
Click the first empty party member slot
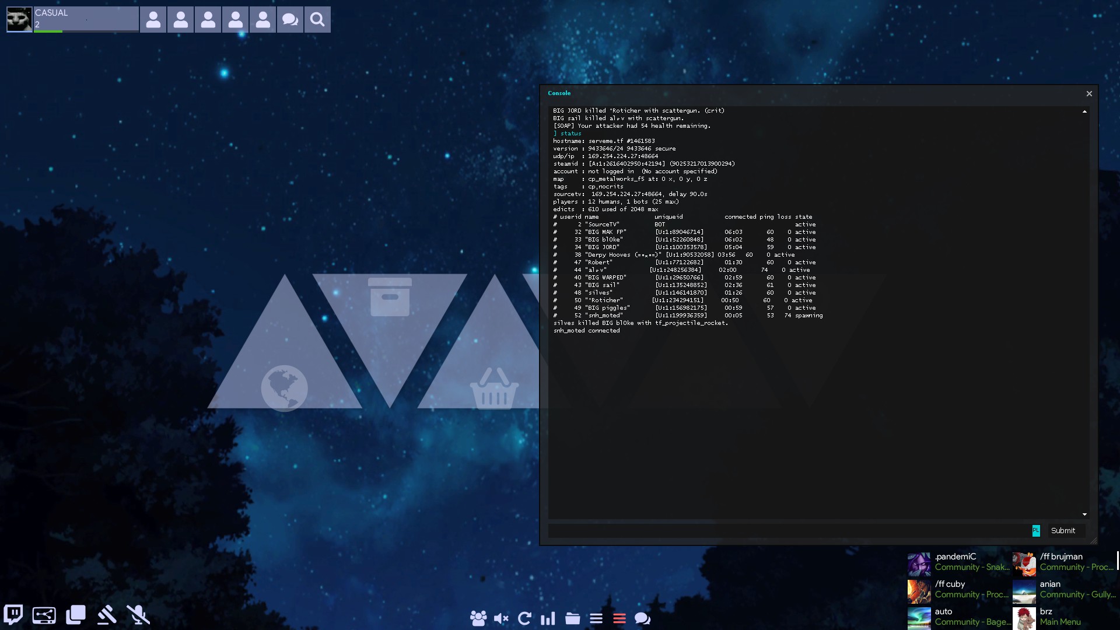[x=153, y=20]
